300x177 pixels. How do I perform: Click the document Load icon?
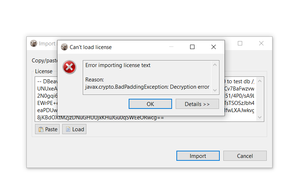point(68,129)
